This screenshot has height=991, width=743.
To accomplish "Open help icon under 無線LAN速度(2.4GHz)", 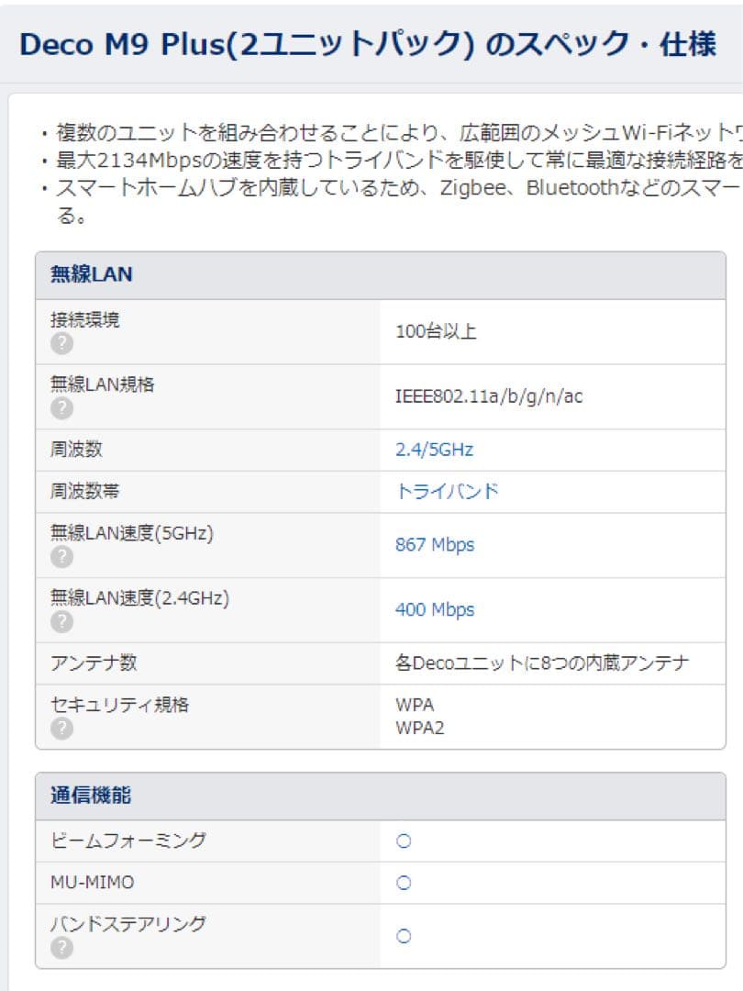I will (61, 622).
